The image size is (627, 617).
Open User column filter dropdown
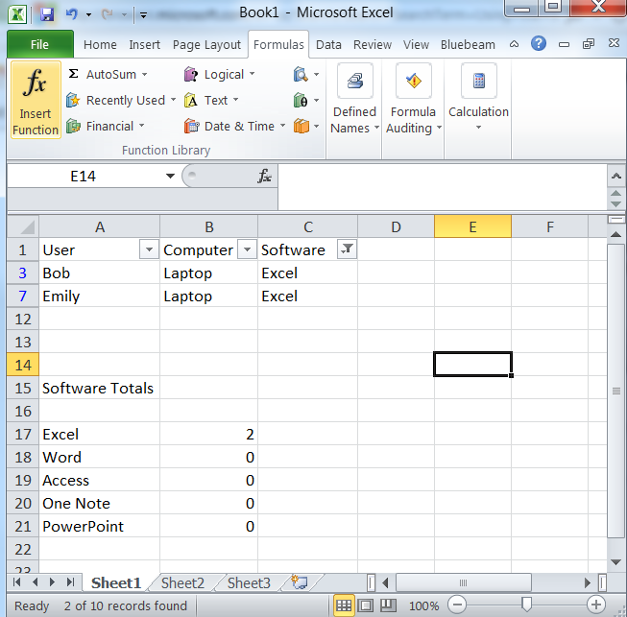tap(149, 249)
